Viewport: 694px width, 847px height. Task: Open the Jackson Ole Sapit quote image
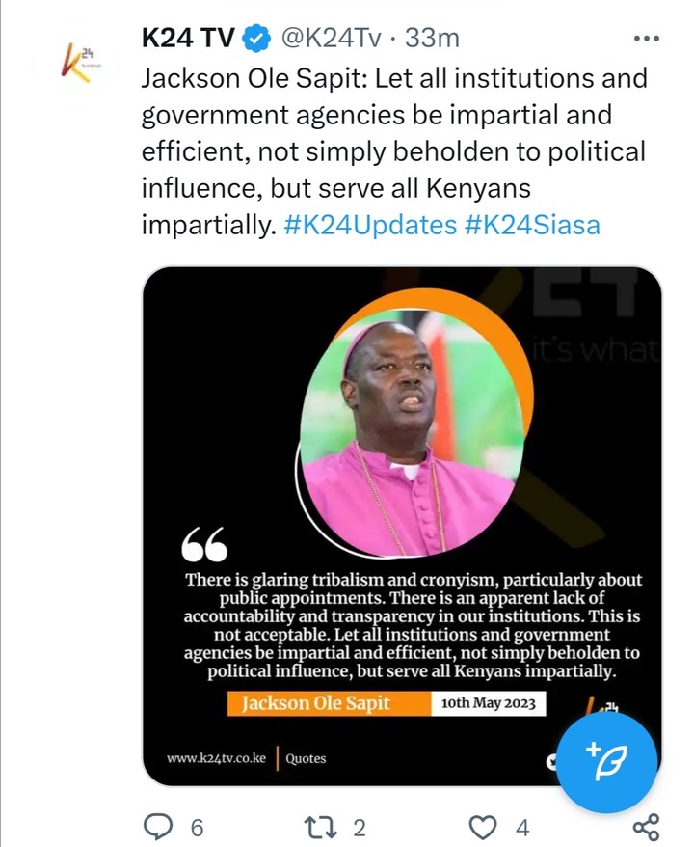402,526
